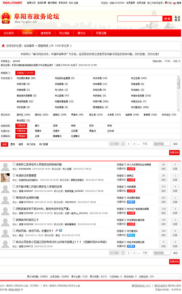Go to page 2 in top pagination
Screen dimensions: 182x294
pyautogui.click(x=128, y=144)
